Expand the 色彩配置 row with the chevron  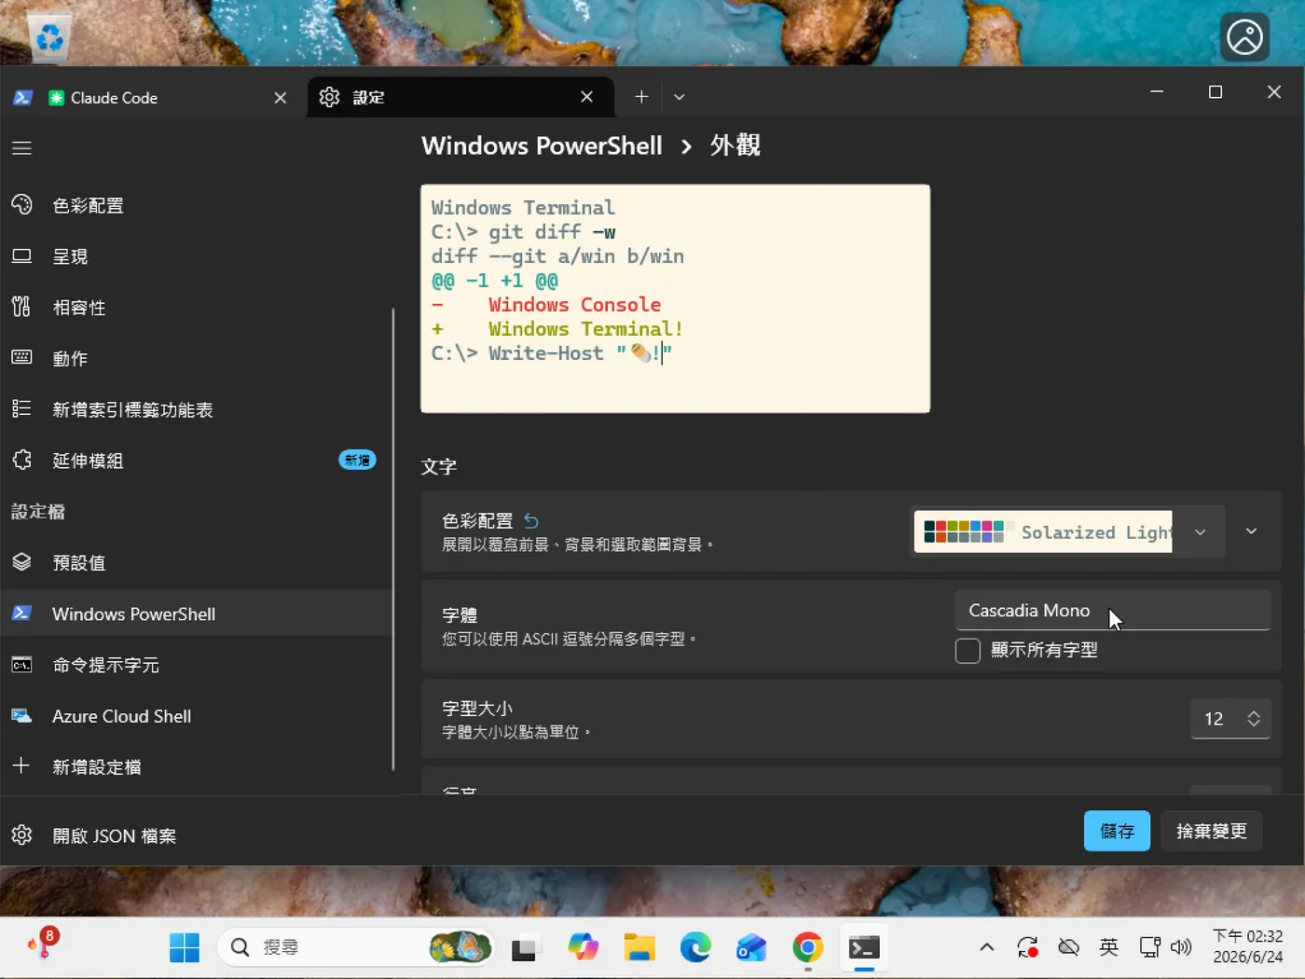coord(1251,531)
